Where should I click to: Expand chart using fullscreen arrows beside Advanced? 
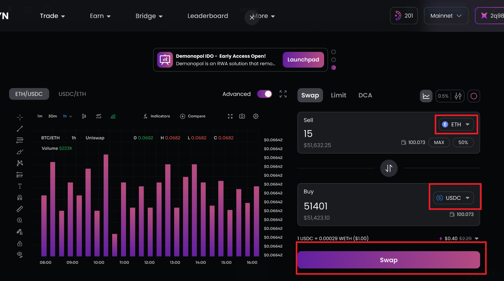pos(283,94)
